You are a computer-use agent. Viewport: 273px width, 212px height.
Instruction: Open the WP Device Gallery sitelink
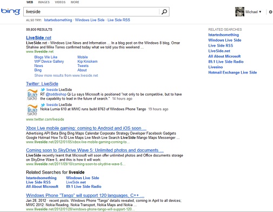coord(49,62)
